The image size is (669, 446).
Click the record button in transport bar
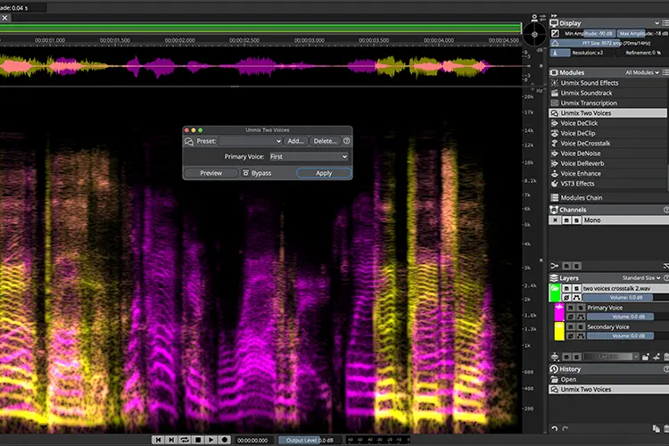[225, 440]
